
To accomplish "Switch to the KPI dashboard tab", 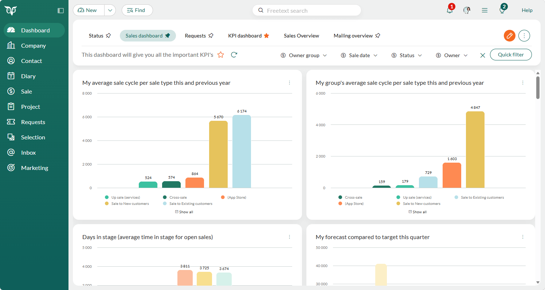I will pos(245,36).
